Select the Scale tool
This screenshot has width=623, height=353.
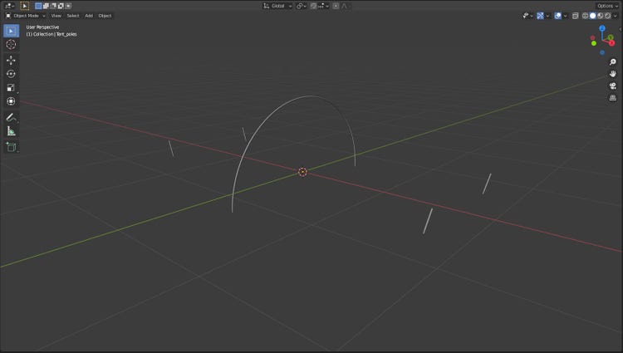click(x=11, y=87)
